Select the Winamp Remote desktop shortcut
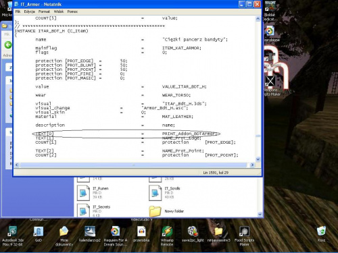This screenshot has height=253, width=338. (x=167, y=236)
